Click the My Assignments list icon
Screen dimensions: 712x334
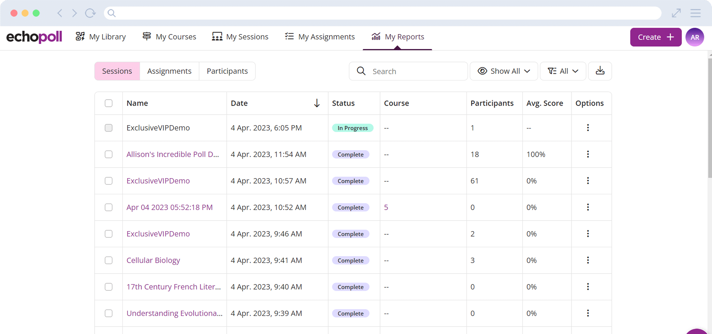pyautogui.click(x=289, y=36)
